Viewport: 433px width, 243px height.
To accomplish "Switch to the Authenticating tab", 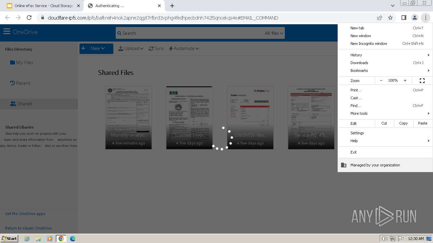I will [x=124, y=6].
